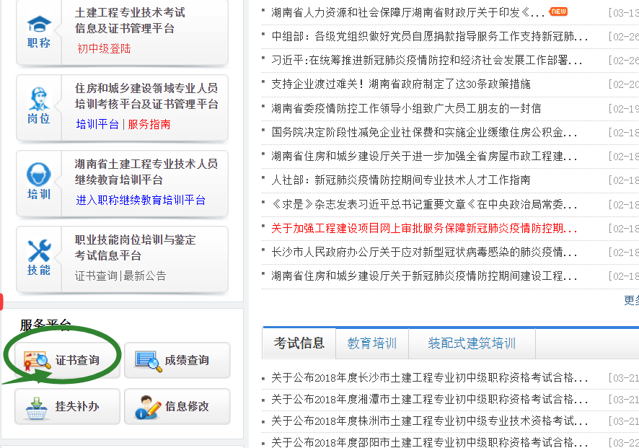Click the 培训 helmet icon

[x=39, y=175]
